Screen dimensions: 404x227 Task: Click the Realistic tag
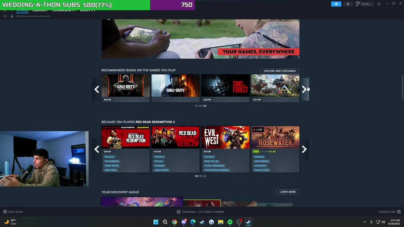[x=159, y=166]
